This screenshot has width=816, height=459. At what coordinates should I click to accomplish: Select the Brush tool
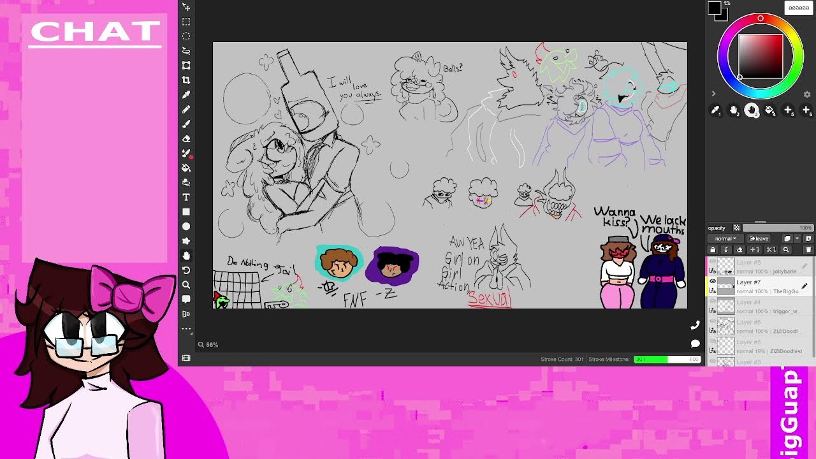186,124
